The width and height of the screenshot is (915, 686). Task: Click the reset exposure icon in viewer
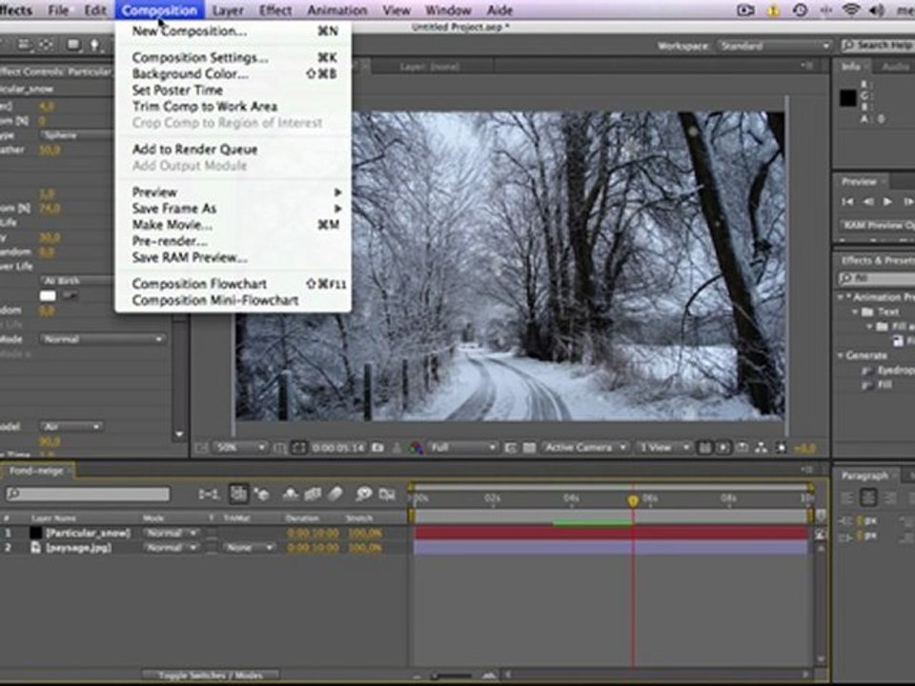point(782,448)
